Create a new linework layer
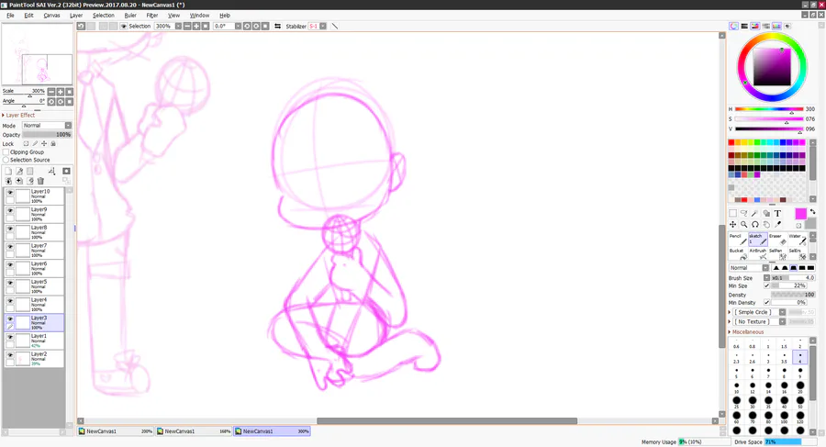826x447 pixels. (19, 171)
